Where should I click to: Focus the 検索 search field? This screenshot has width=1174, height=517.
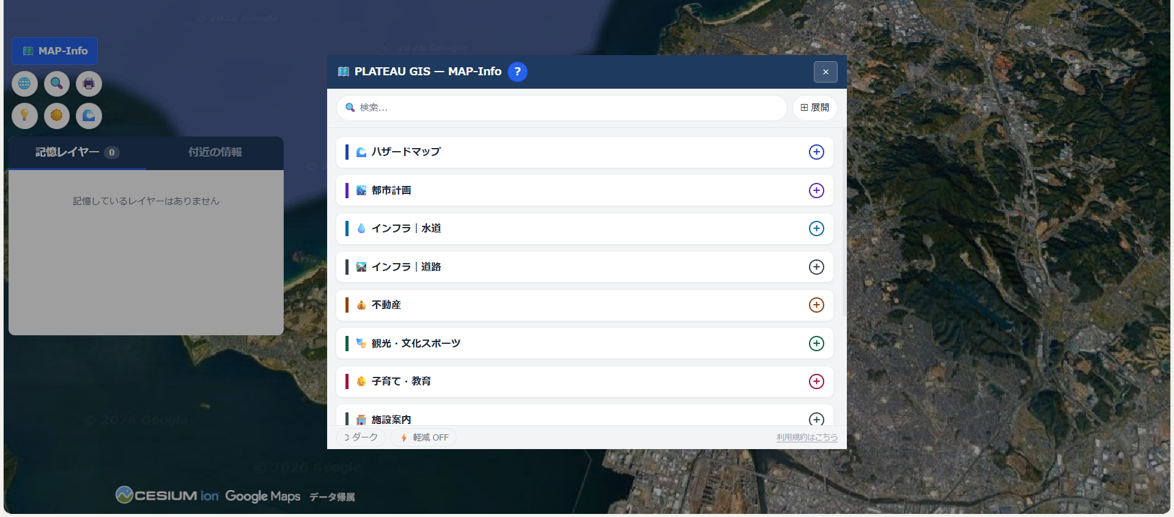[561, 108]
